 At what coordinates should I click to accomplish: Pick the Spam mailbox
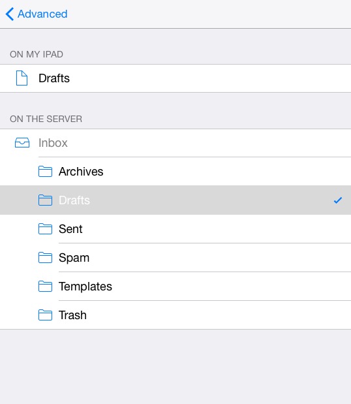[x=175, y=257]
